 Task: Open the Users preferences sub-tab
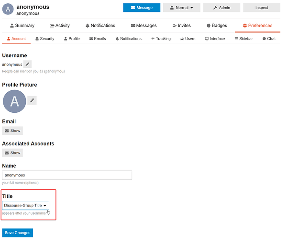tap(188, 39)
